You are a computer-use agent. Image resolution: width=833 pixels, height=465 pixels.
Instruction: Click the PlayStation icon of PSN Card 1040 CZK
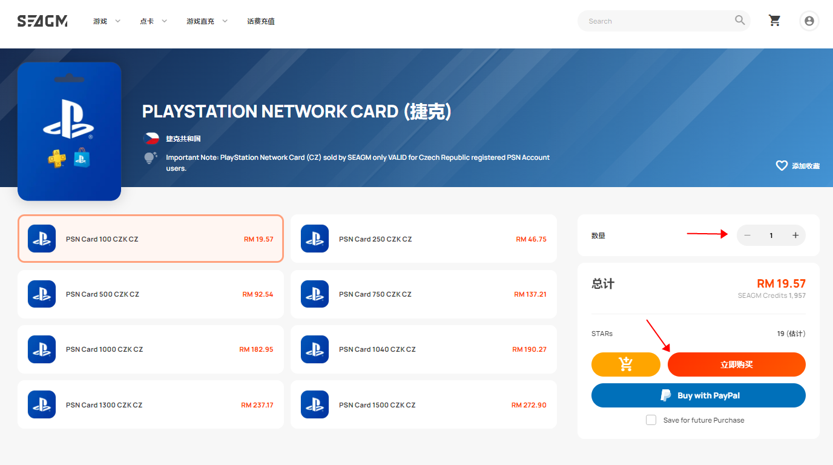tap(315, 349)
